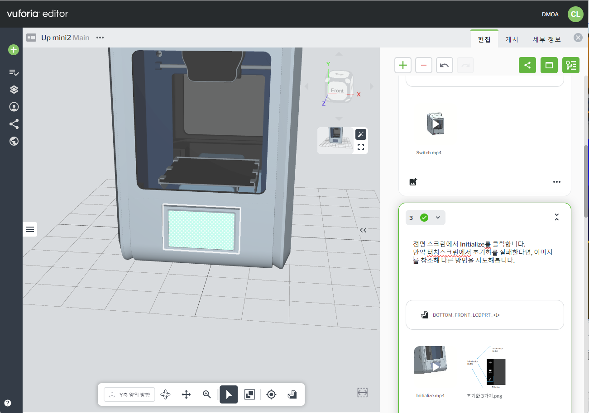589x413 pixels.
Task: Click the green share button
Action: pyautogui.click(x=527, y=65)
